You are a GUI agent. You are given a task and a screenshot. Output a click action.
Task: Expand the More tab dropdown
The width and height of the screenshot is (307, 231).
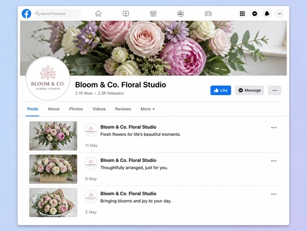148,109
